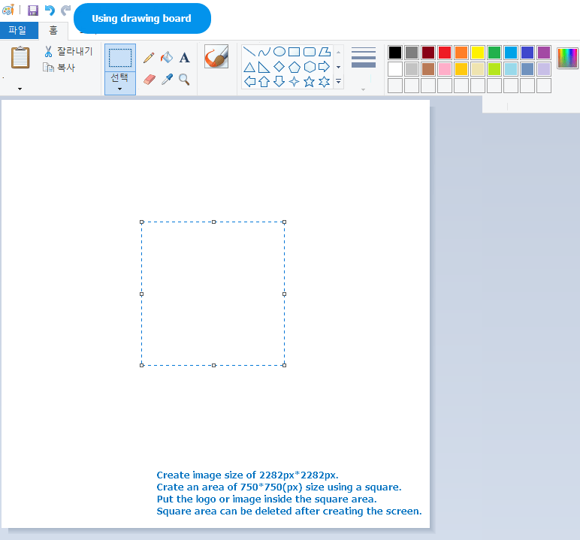This screenshot has width=580, height=540.
Task: Choose the Fill with color bucket
Action: pos(167,58)
